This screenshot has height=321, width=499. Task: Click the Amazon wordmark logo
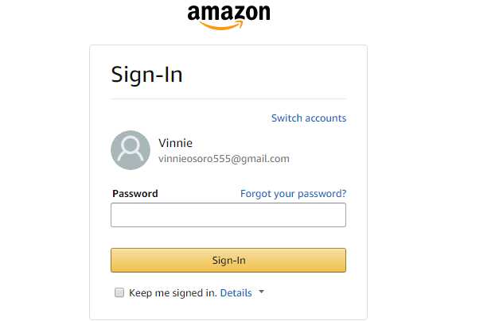click(x=229, y=17)
